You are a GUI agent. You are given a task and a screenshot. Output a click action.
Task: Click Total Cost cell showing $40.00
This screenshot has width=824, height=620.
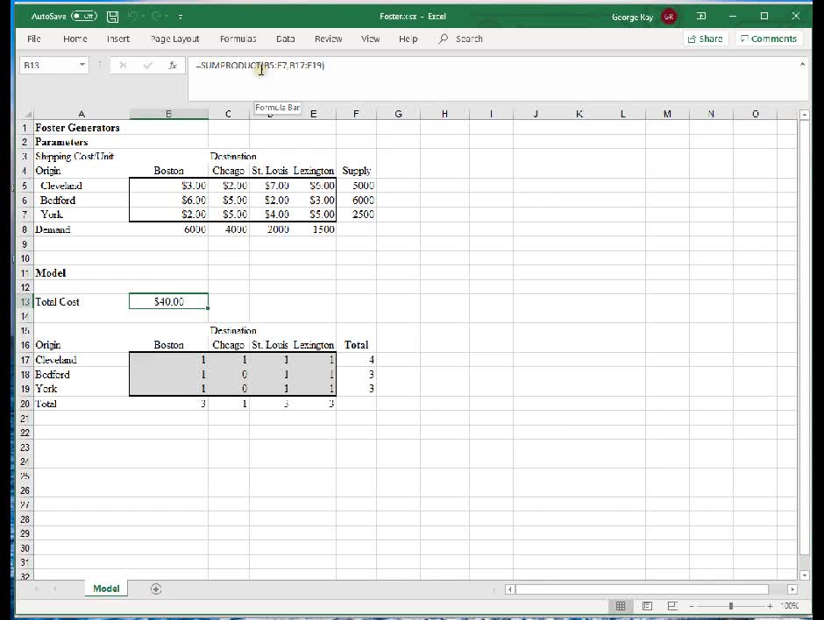[x=168, y=301]
